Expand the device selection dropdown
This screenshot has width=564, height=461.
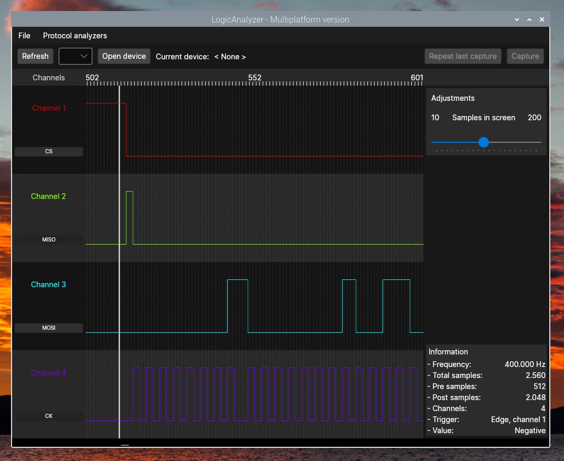point(76,56)
